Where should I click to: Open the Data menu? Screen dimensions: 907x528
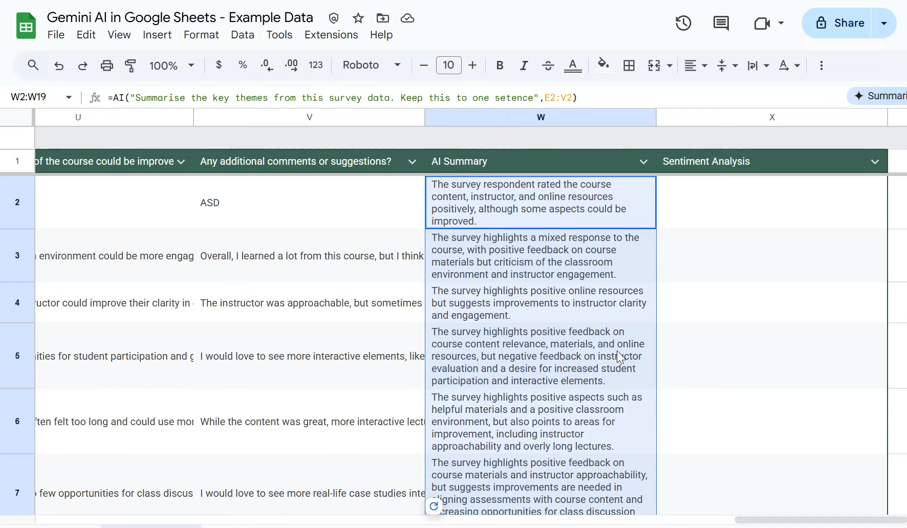pyautogui.click(x=243, y=35)
